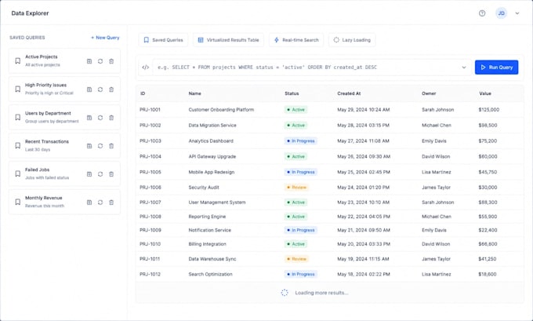Click the Run Query button
This screenshot has height=321, width=533.
coord(496,67)
